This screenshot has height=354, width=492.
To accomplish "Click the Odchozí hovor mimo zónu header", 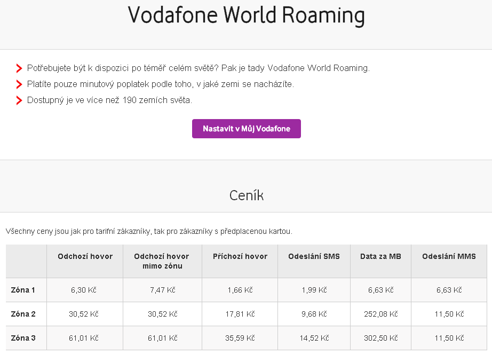I will pos(162,261).
